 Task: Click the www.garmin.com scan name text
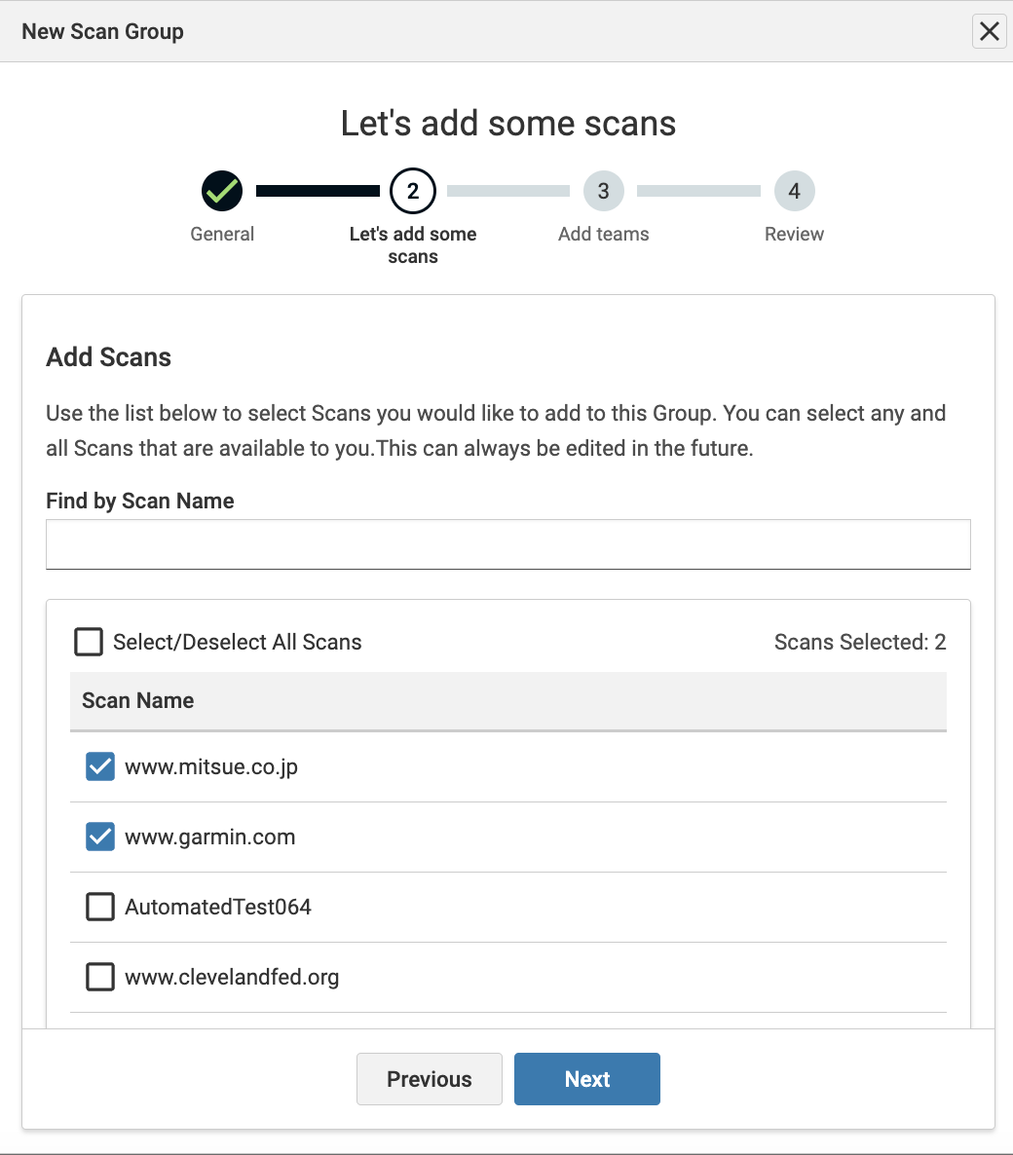tap(210, 837)
